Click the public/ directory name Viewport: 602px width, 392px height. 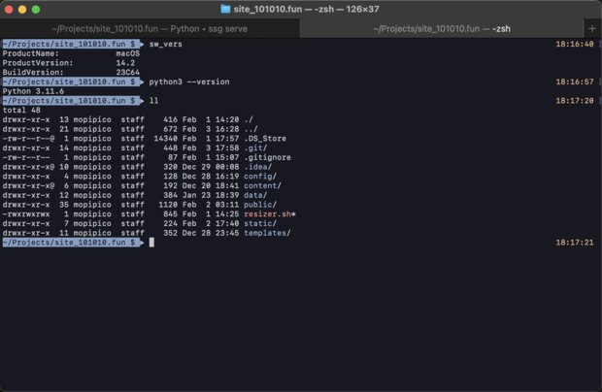pyautogui.click(x=260, y=205)
